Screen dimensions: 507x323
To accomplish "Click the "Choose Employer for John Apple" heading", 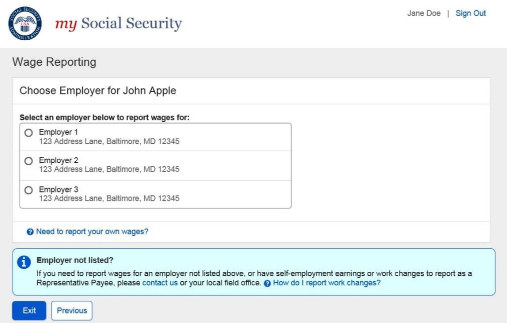I will 98,91.
